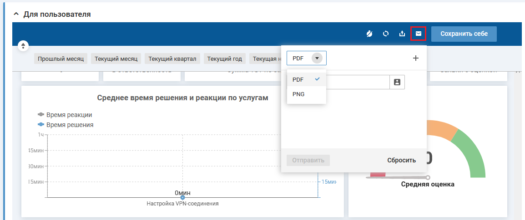Click the circular refresh arrows icon
This screenshot has height=220, width=525.
[x=386, y=34]
